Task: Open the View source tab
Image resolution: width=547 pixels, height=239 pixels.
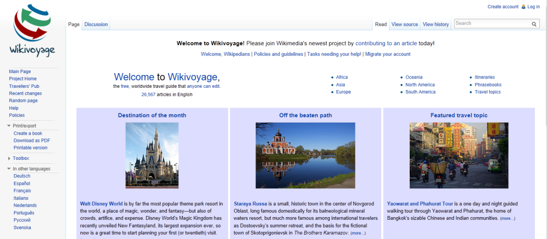Action: pos(404,25)
